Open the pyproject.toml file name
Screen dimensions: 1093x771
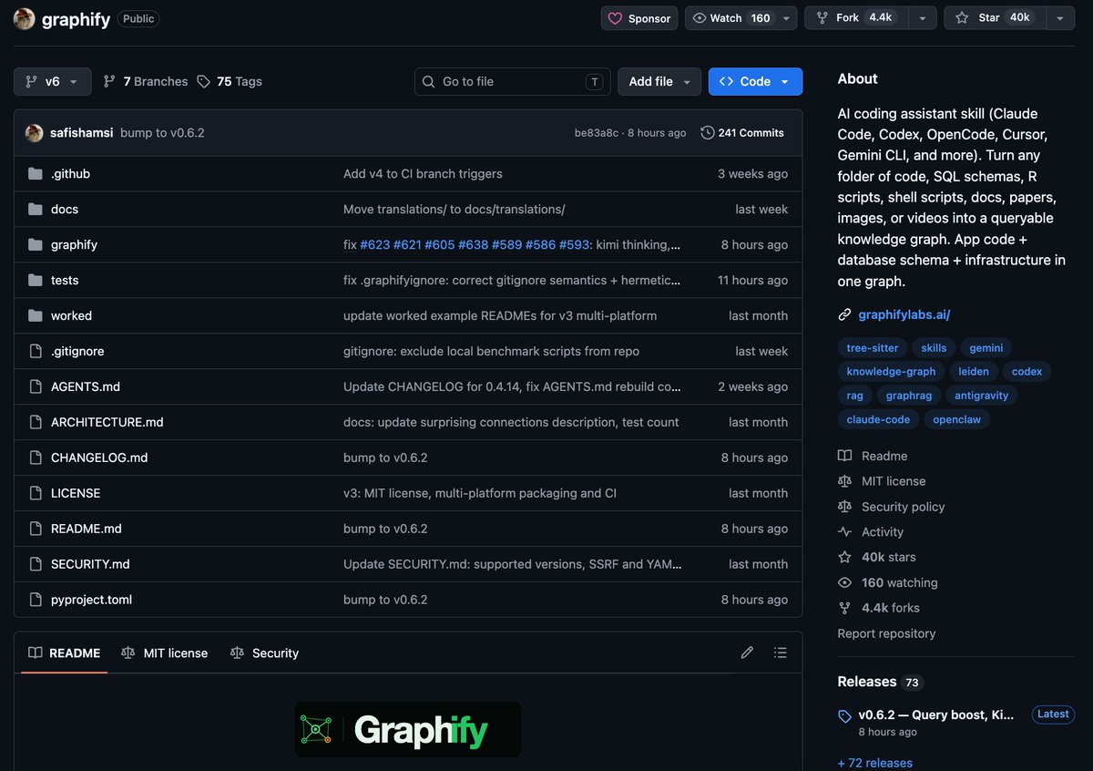click(91, 600)
